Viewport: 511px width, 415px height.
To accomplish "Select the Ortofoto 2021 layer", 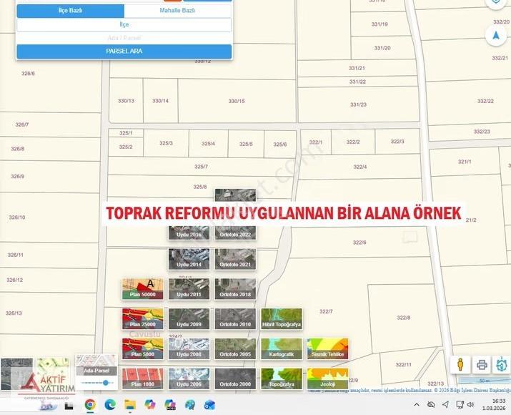I will pos(235,259).
